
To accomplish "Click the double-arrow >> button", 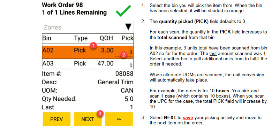I will (119, 119).
